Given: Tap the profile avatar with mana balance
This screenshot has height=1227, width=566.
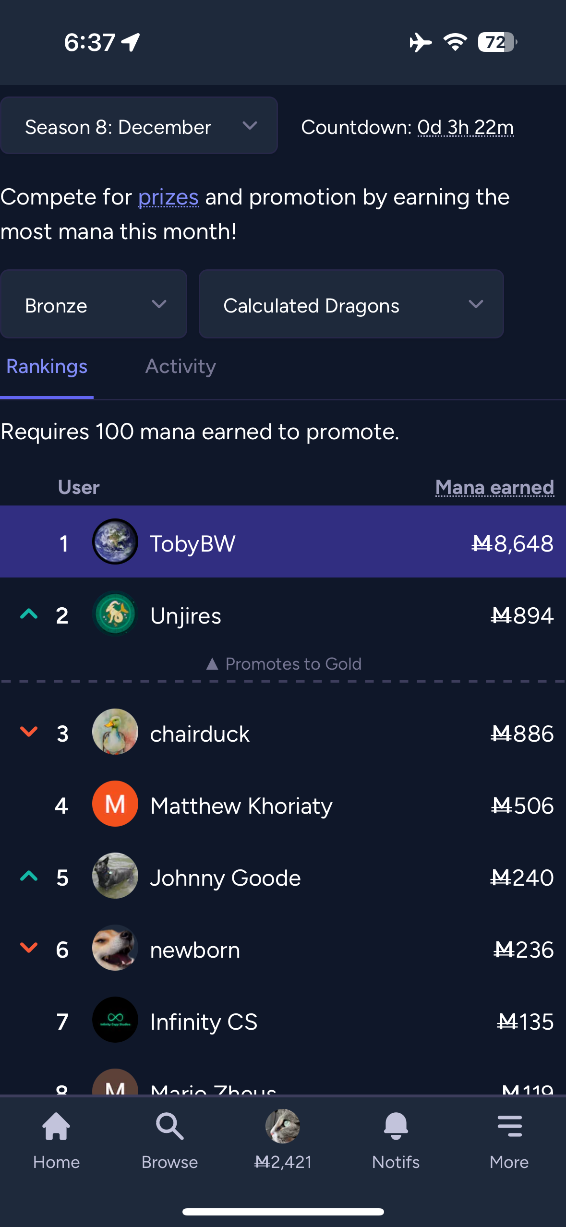Looking at the screenshot, I should coord(283,1126).
